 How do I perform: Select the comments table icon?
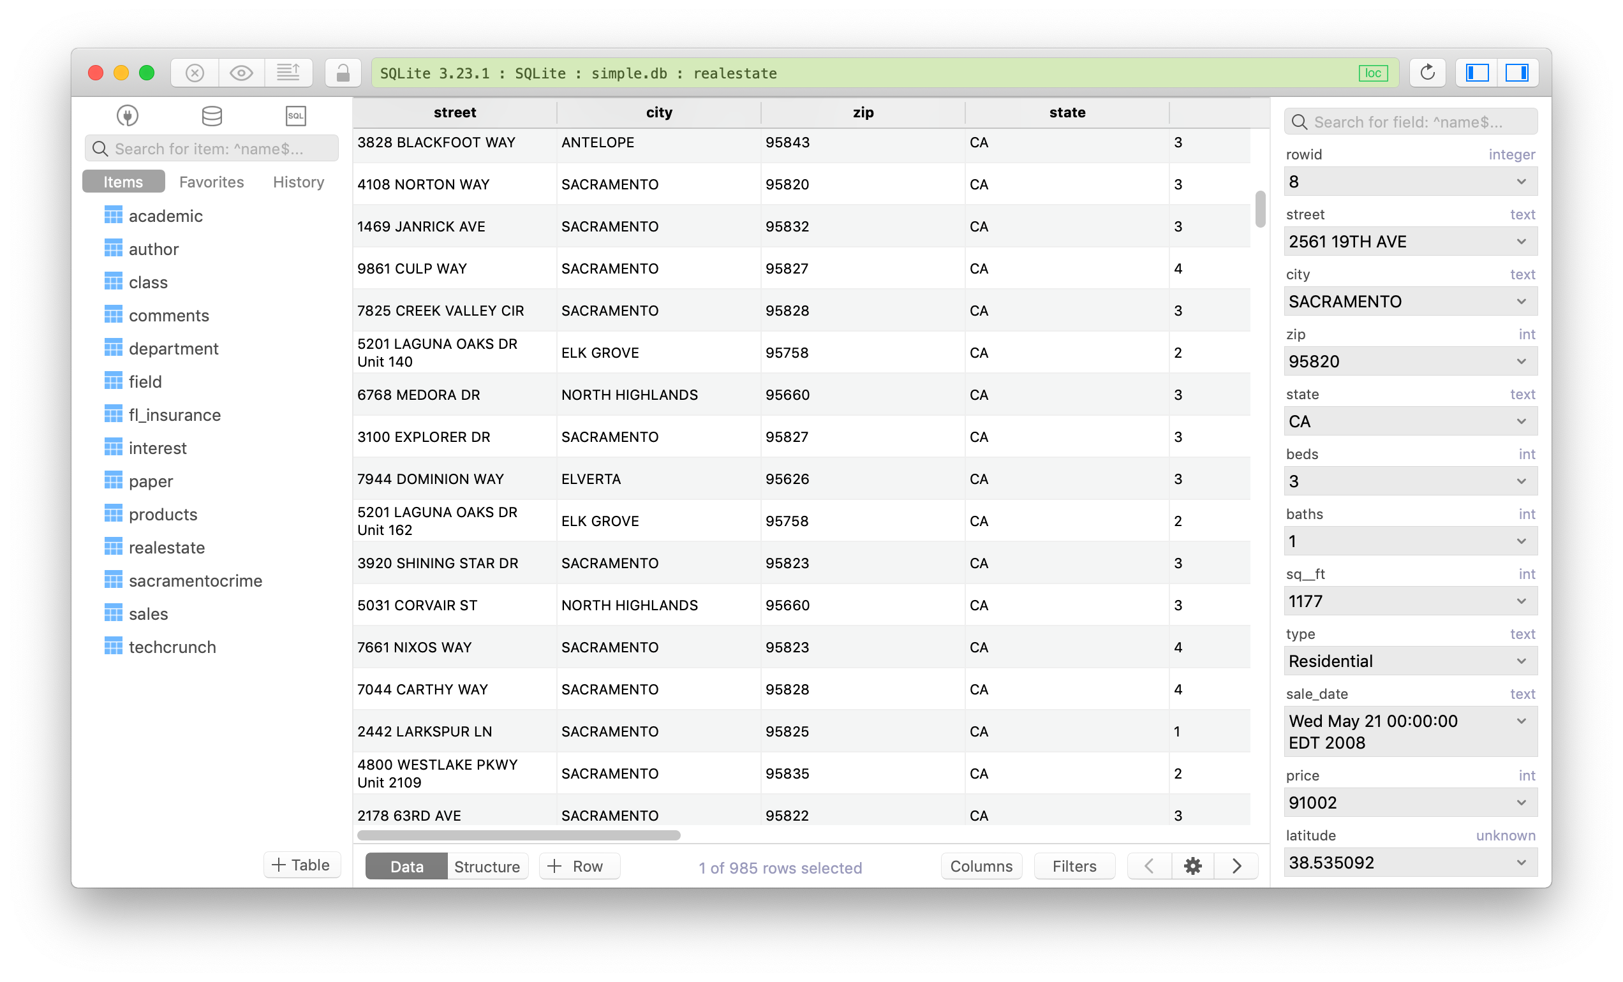(114, 315)
